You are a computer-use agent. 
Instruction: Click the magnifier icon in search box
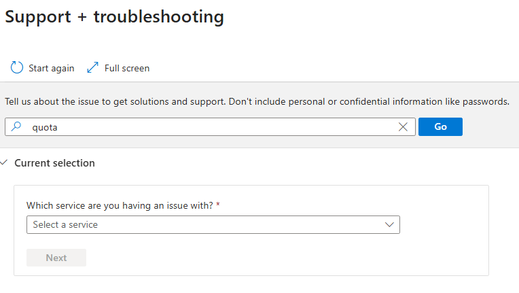click(16, 126)
